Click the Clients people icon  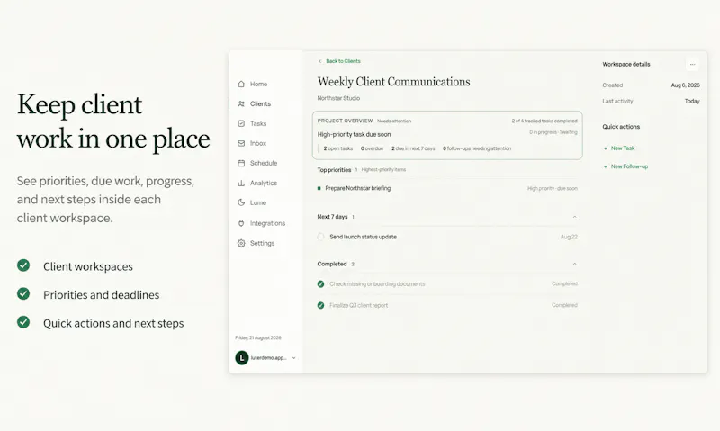coord(241,103)
